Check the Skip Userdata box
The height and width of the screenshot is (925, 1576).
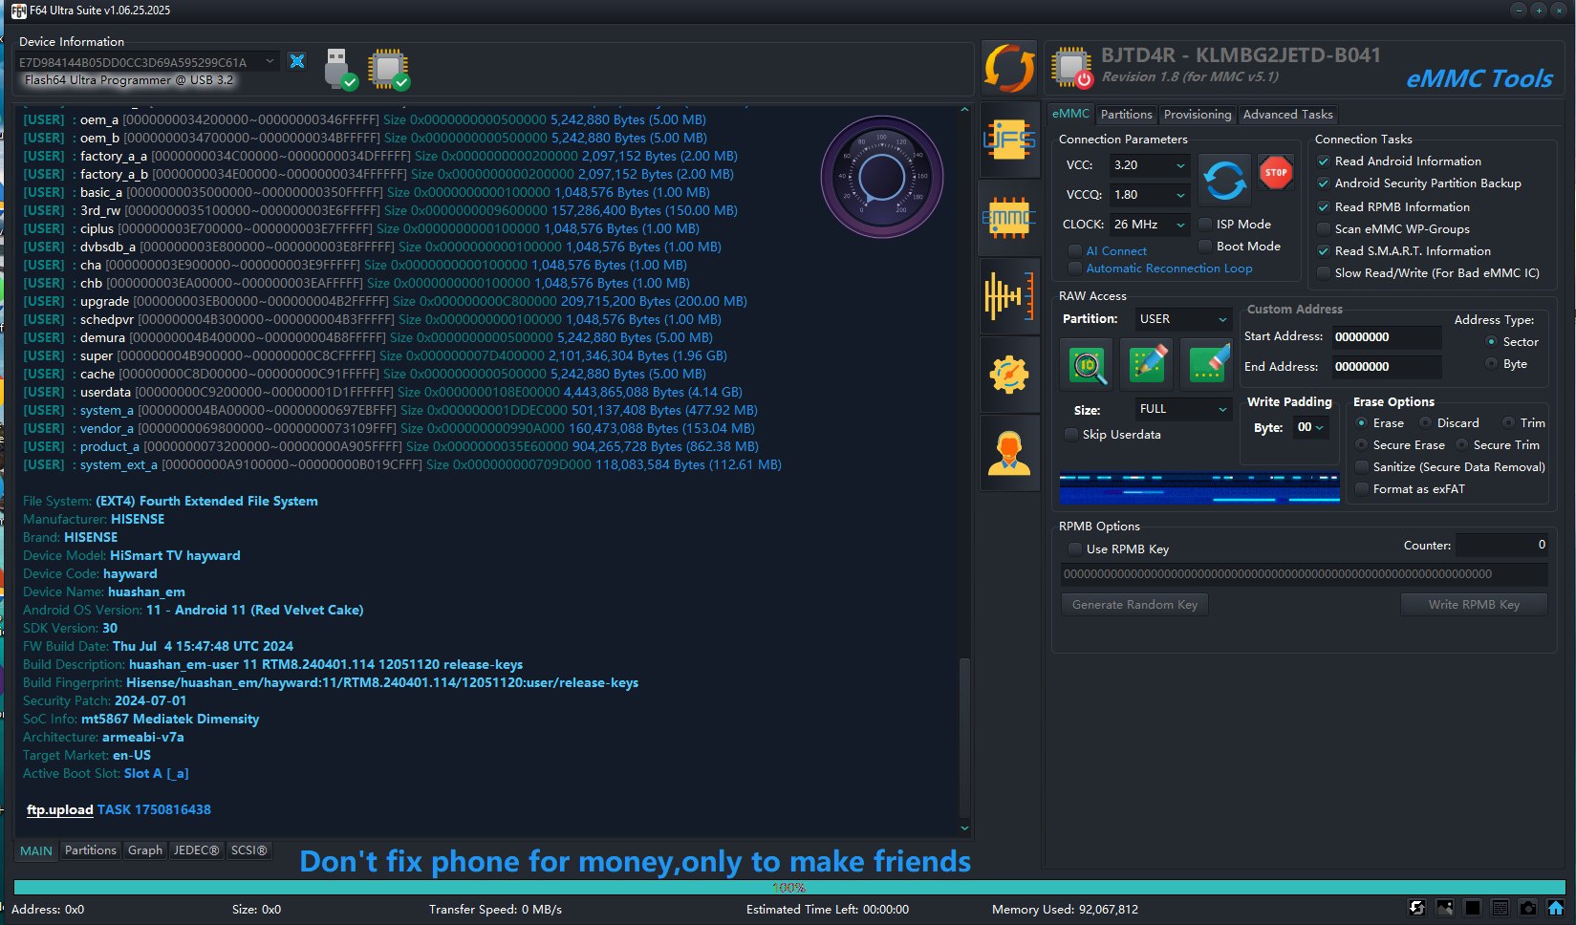click(x=1071, y=435)
